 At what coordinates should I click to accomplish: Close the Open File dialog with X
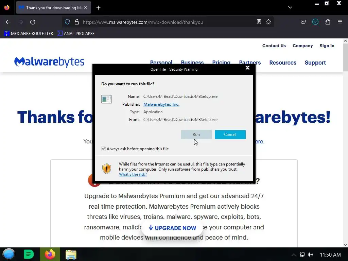coord(247,68)
